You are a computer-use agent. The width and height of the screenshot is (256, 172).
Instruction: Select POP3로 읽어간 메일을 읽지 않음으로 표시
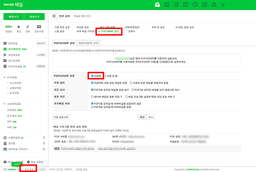point(133,90)
